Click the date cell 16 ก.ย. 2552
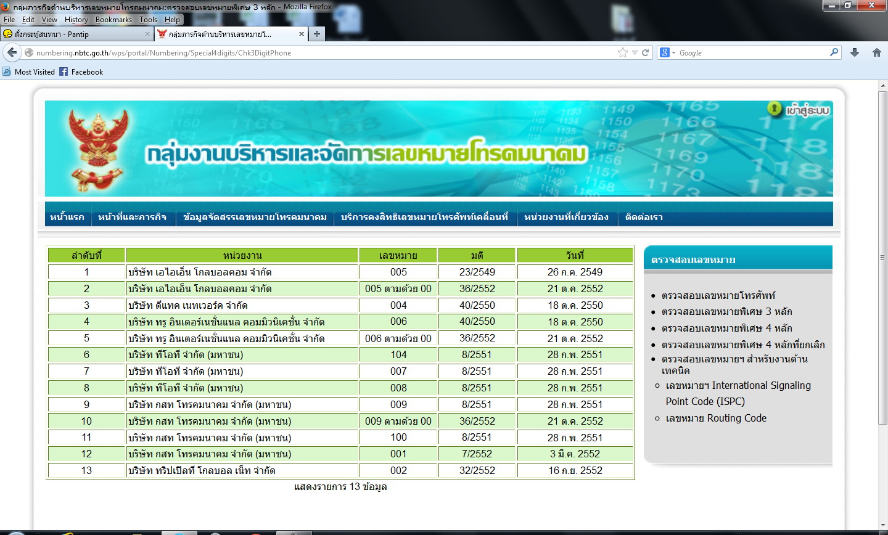Viewport: 888px width, 535px height. (x=575, y=470)
